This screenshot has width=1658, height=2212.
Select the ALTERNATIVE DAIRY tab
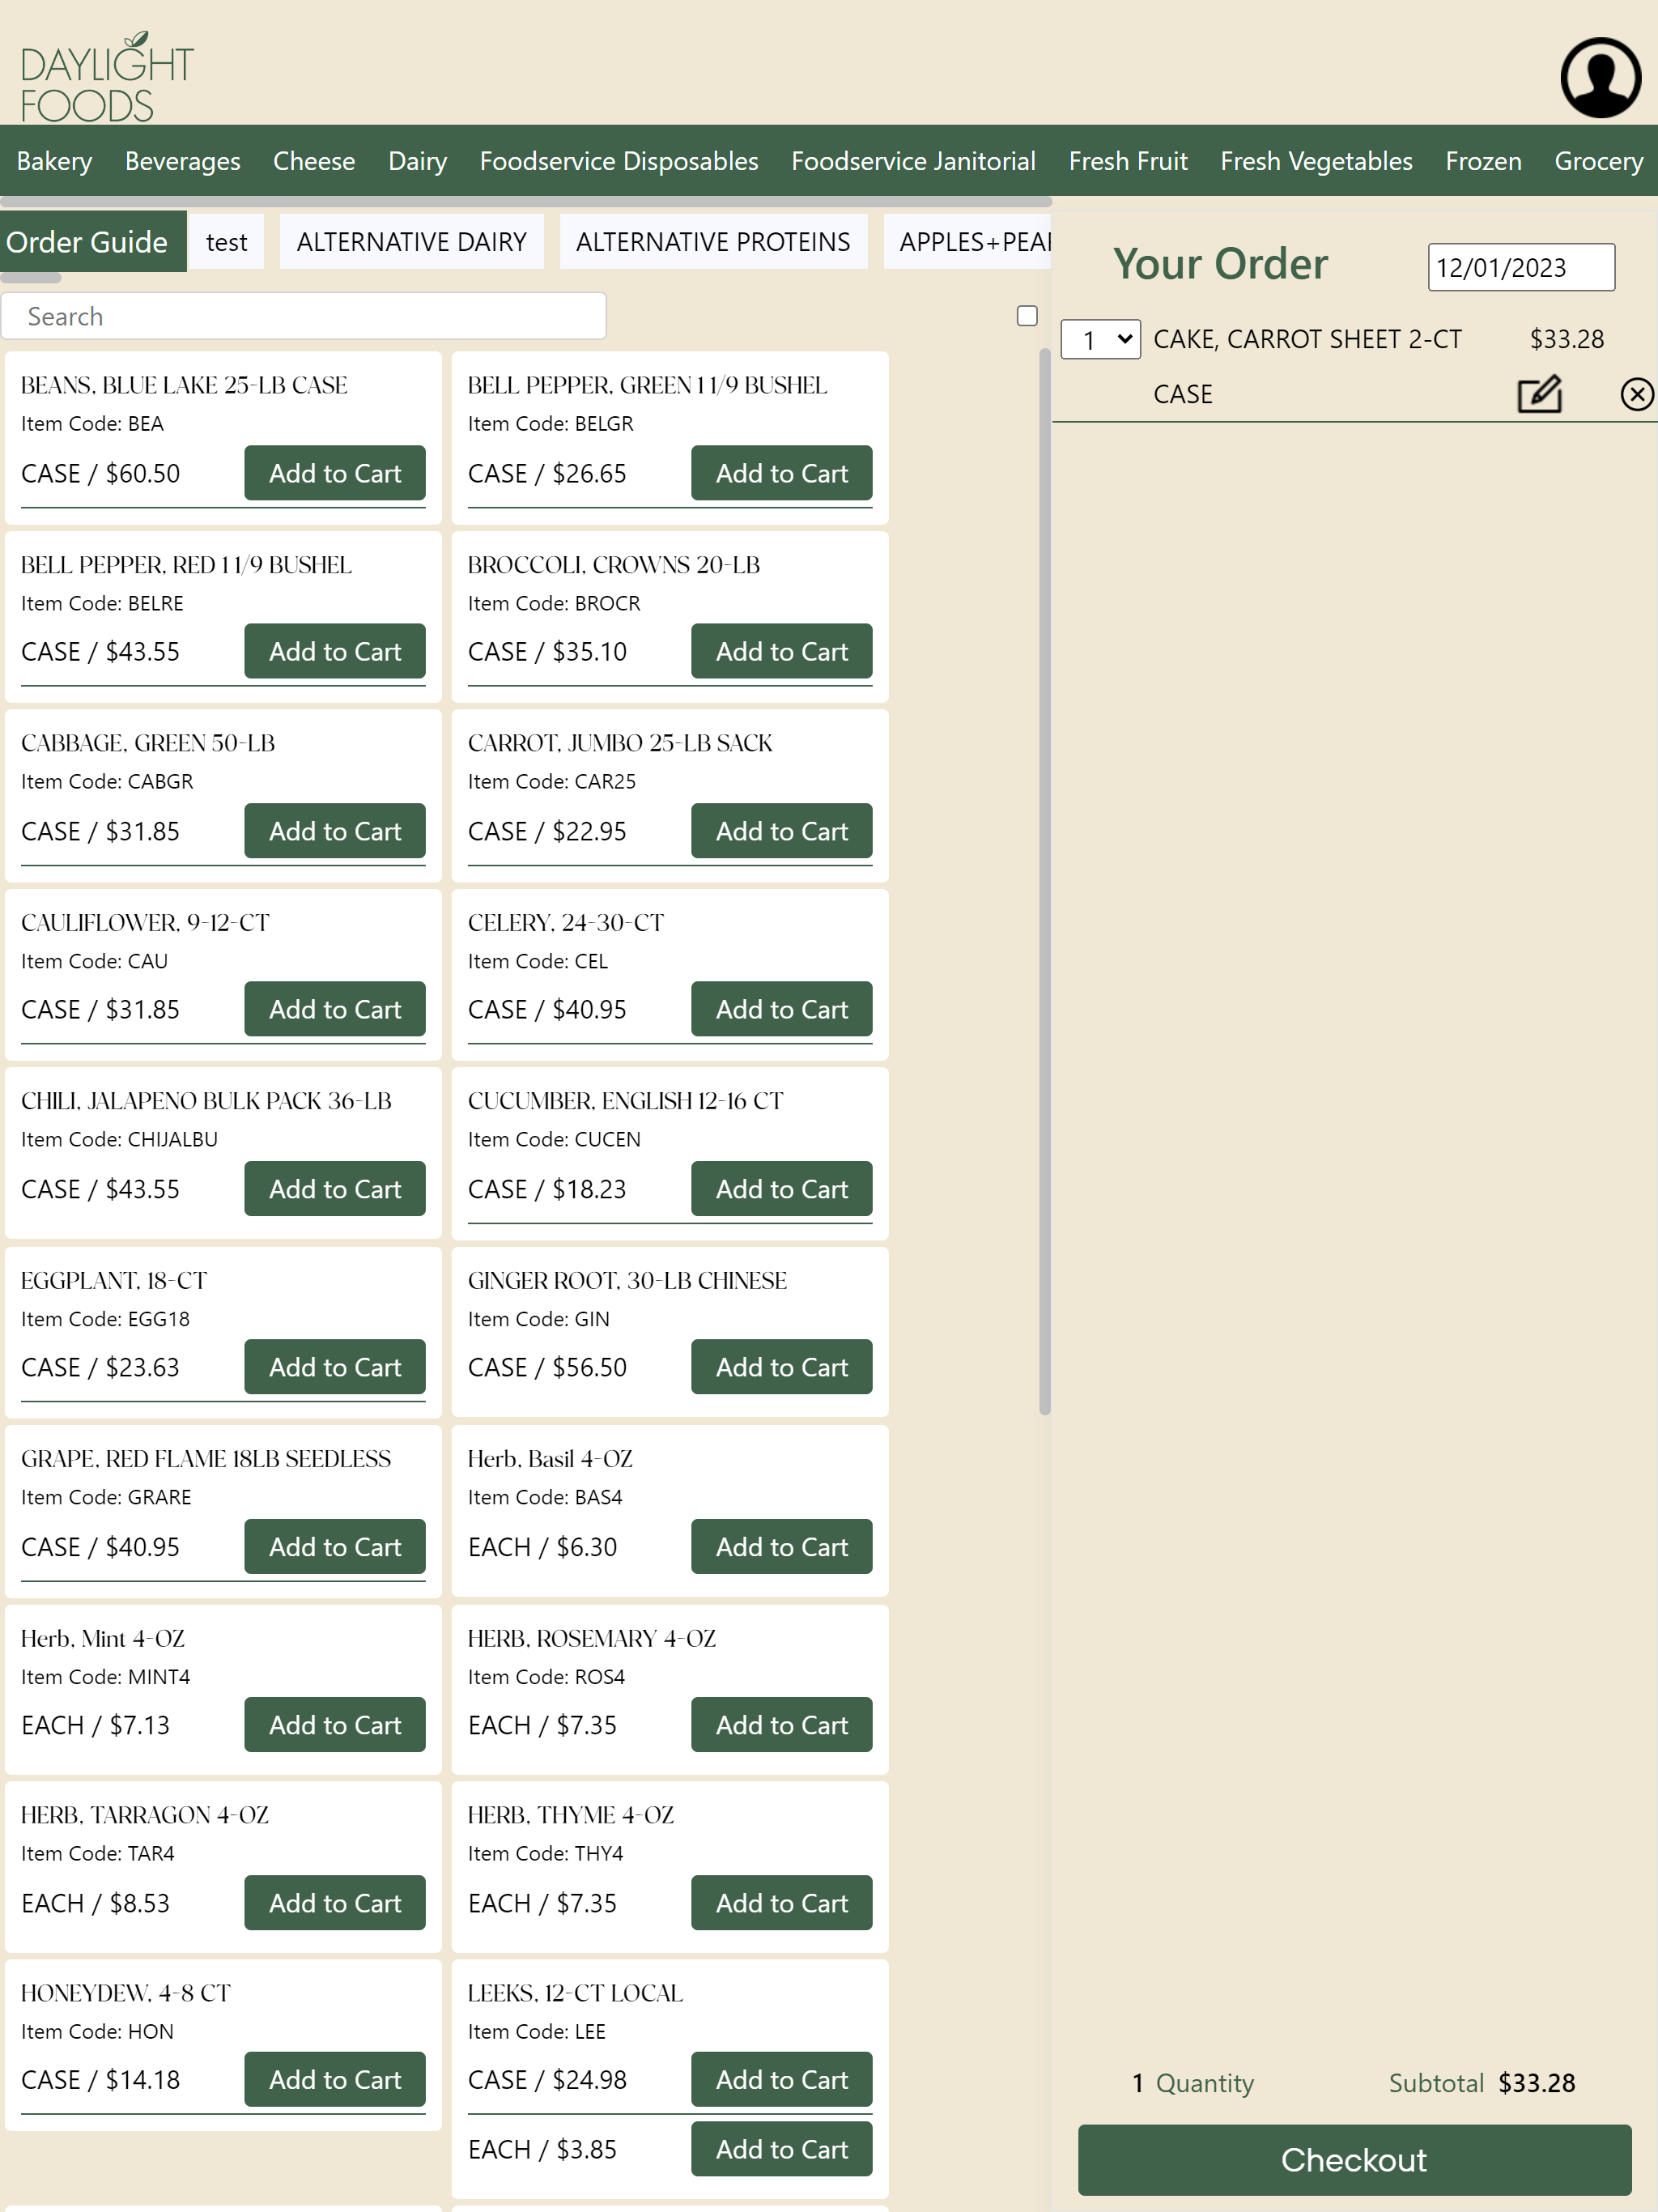point(412,242)
